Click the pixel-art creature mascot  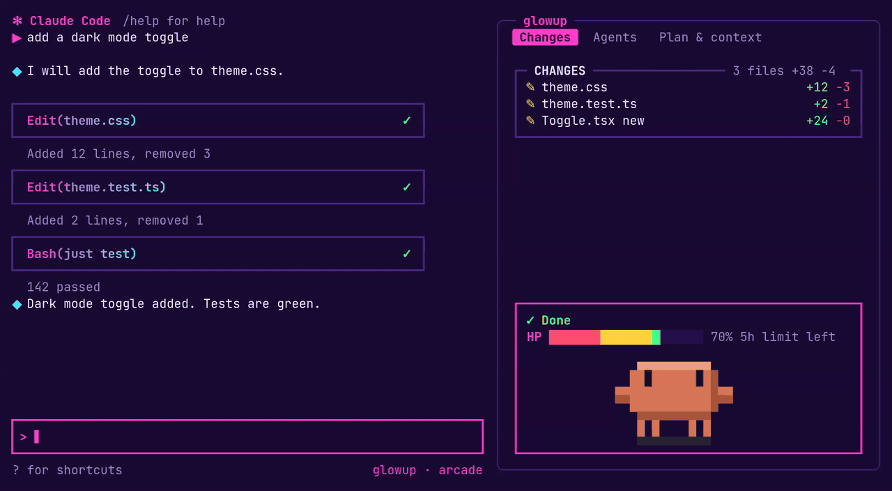(x=674, y=403)
